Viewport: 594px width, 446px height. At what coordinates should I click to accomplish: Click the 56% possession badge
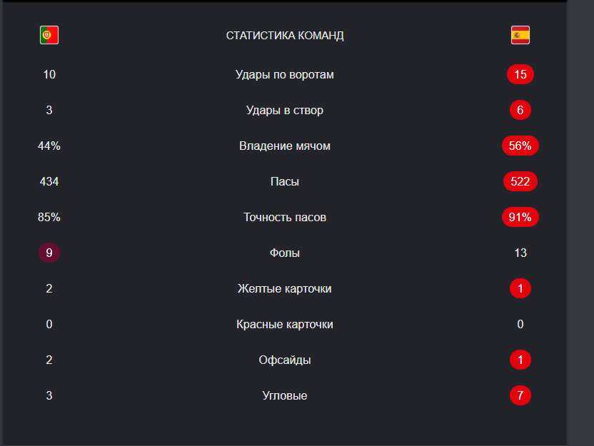(x=520, y=146)
